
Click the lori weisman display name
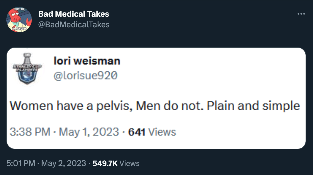[x=87, y=61]
